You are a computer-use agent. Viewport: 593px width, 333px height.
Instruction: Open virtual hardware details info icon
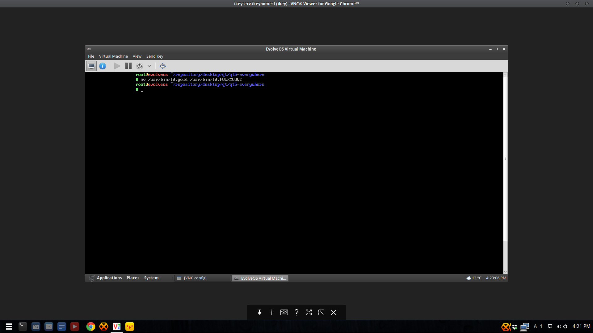103,66
